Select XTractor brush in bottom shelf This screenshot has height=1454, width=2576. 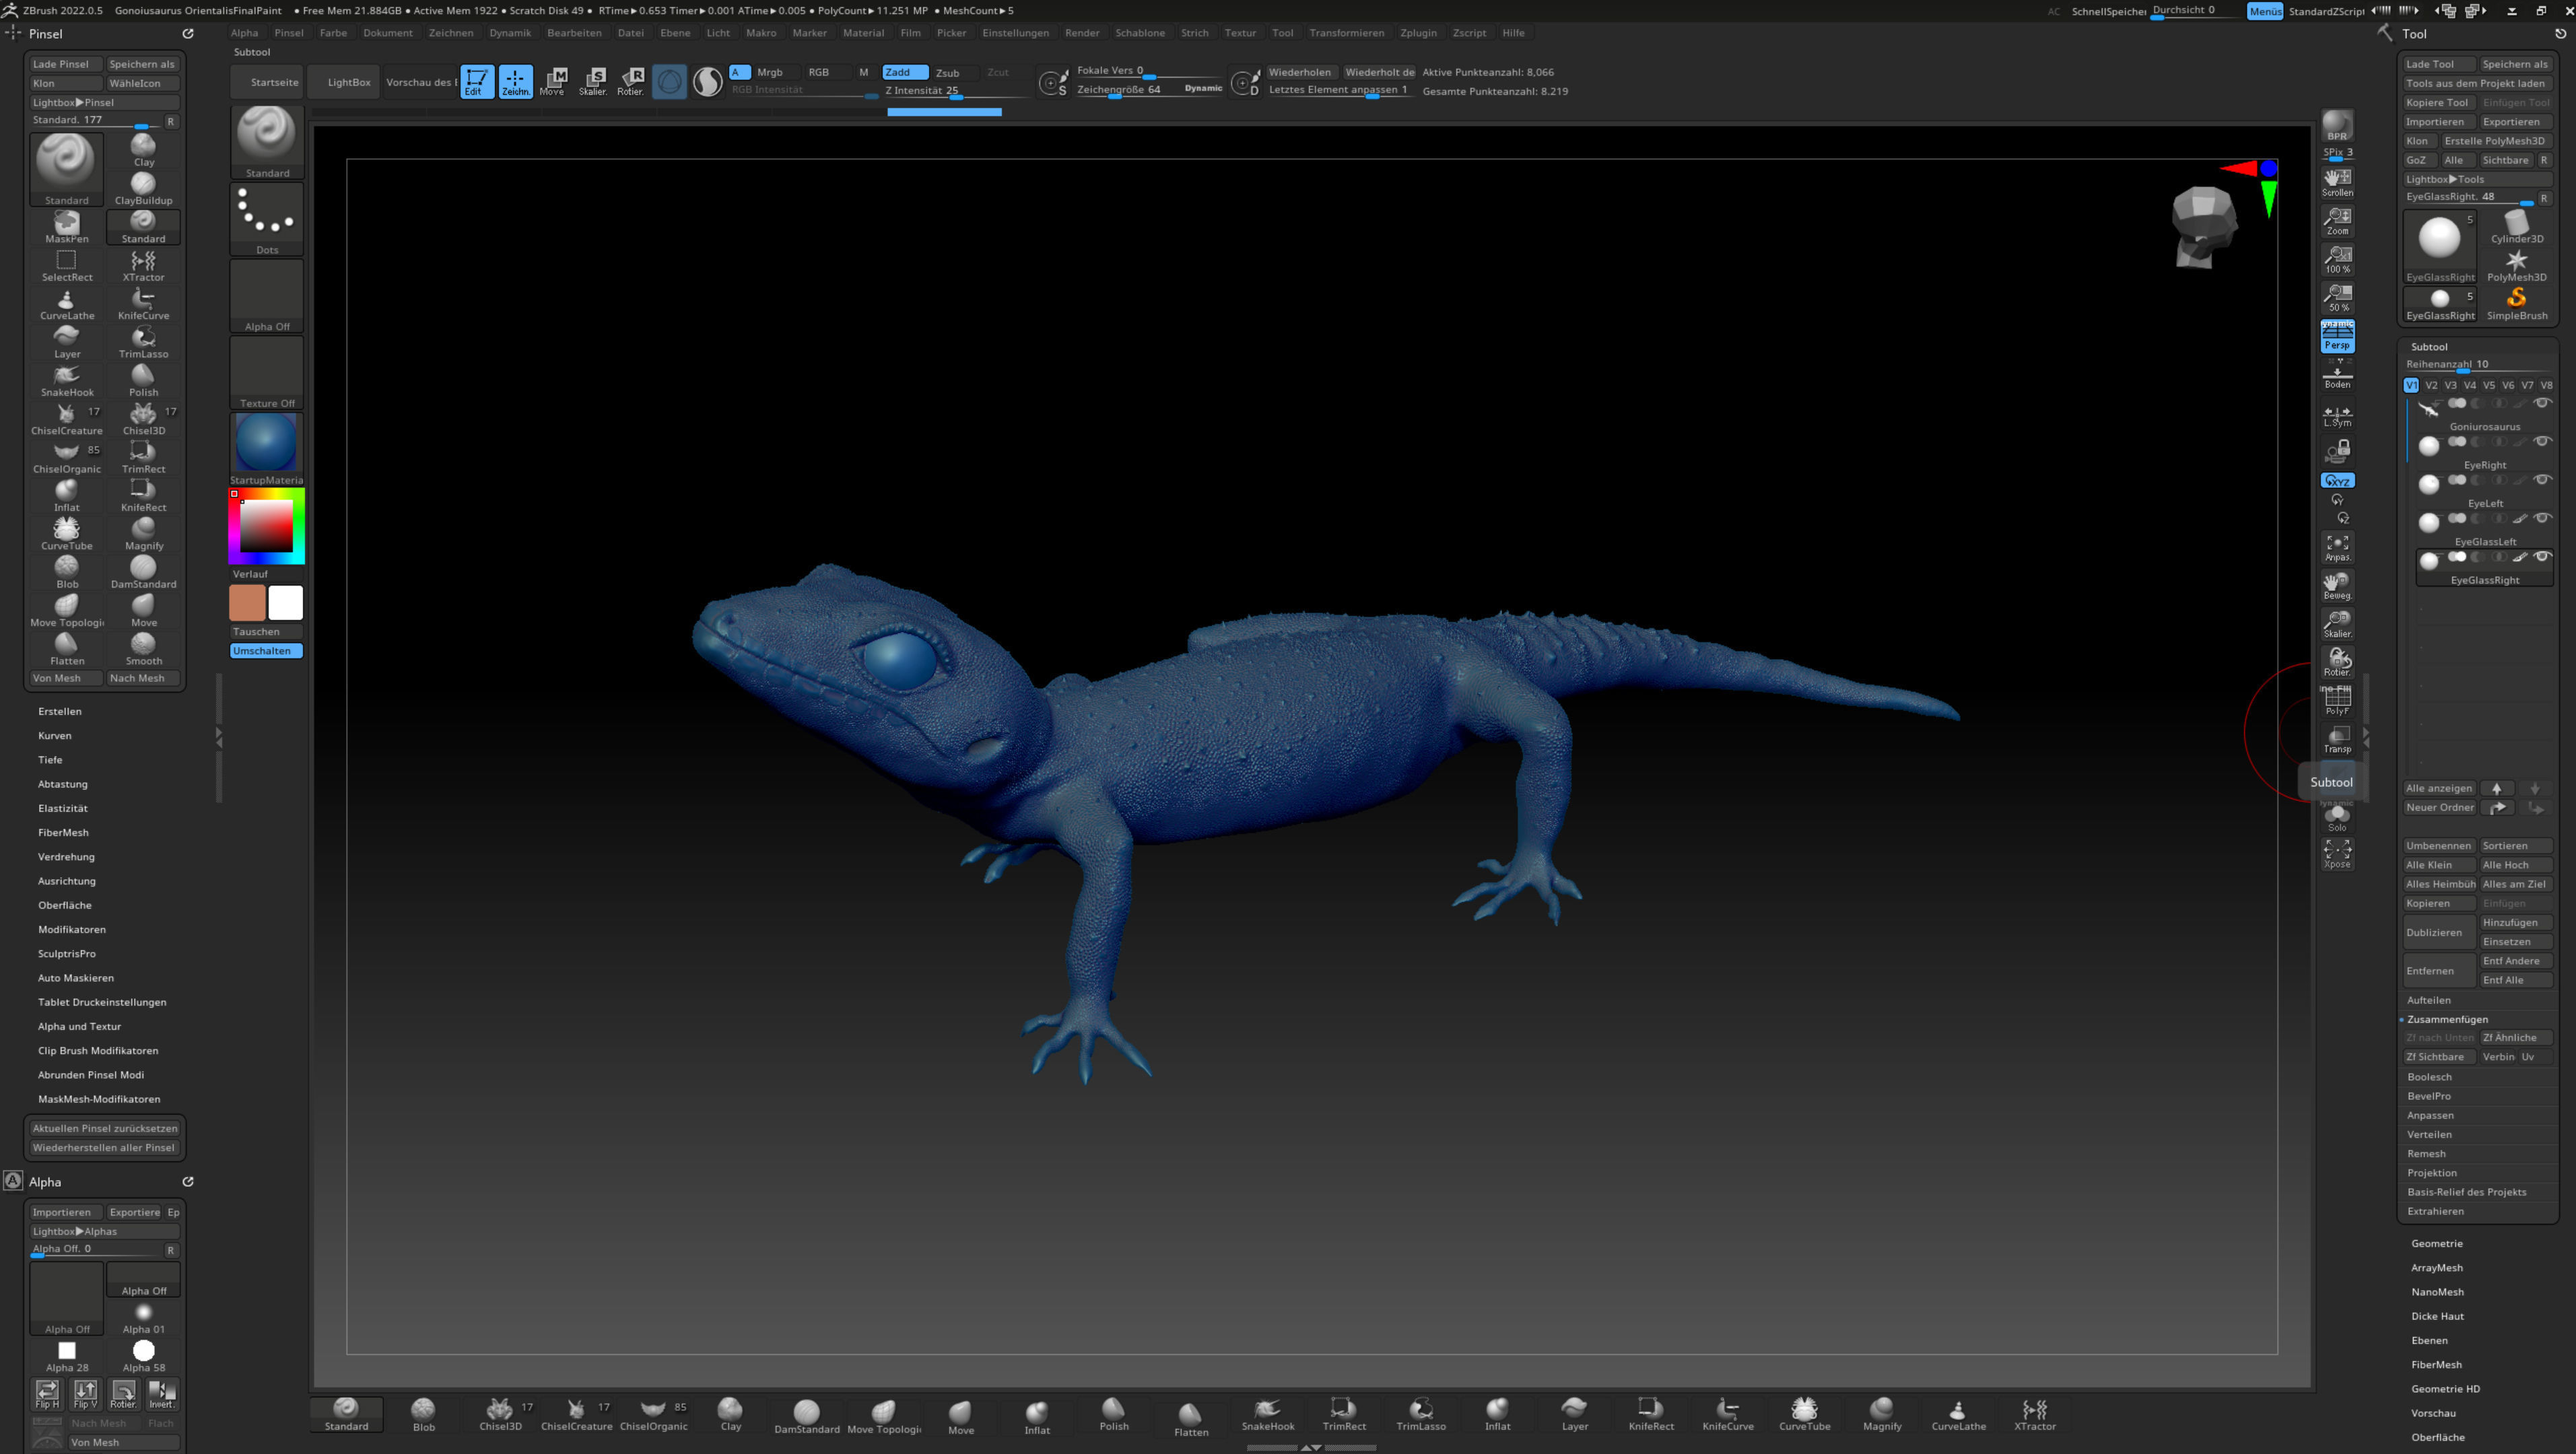coord(2034,1415)
